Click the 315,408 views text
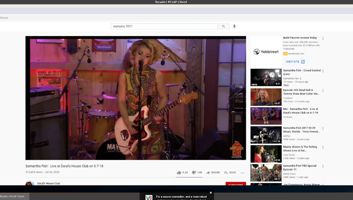Screen dimensions: 353x200 pyautogui.click(x=34, y=172)
